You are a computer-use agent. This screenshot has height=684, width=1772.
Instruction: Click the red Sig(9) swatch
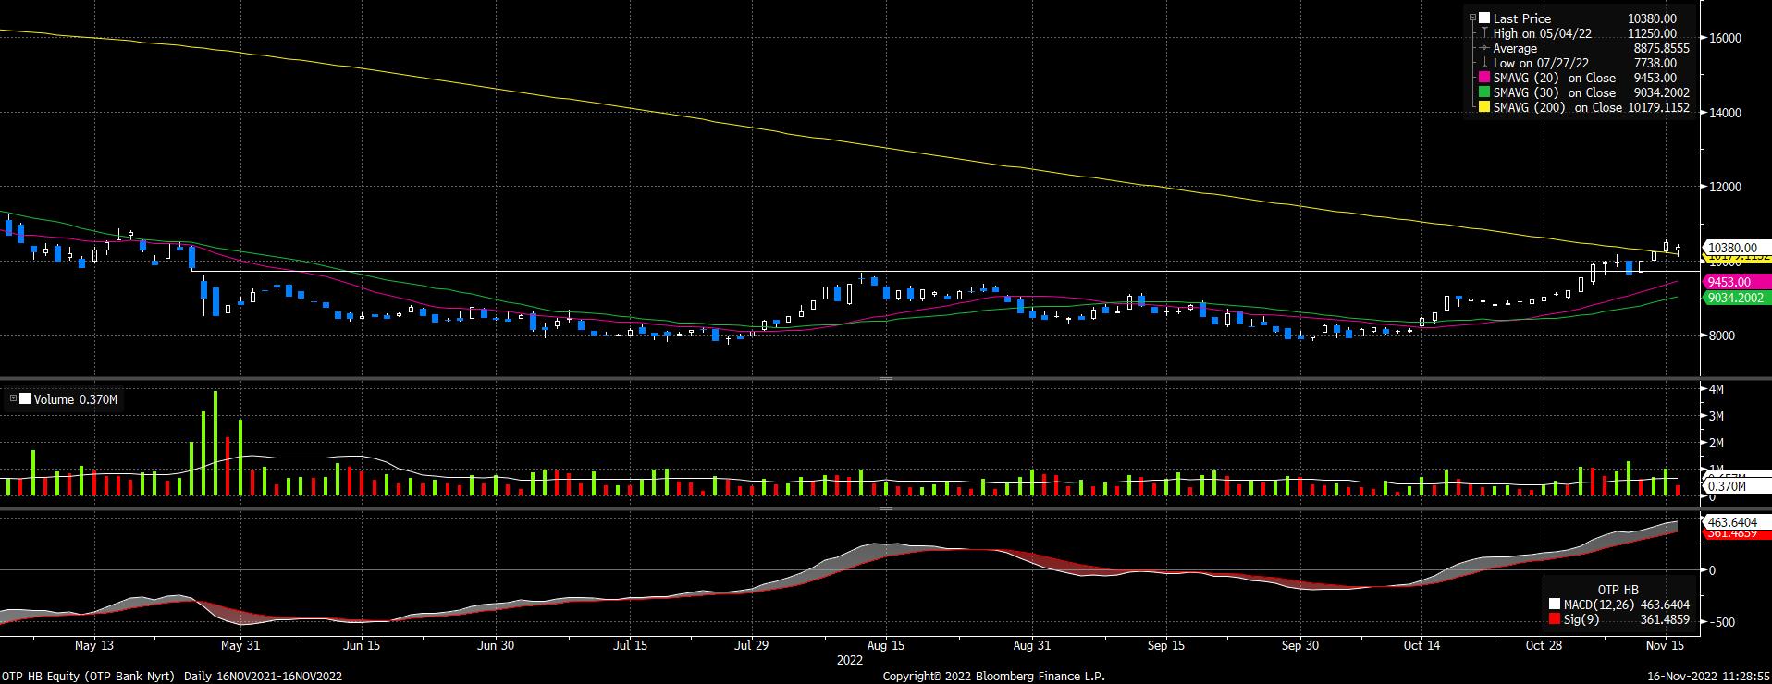click(1553, 619)
